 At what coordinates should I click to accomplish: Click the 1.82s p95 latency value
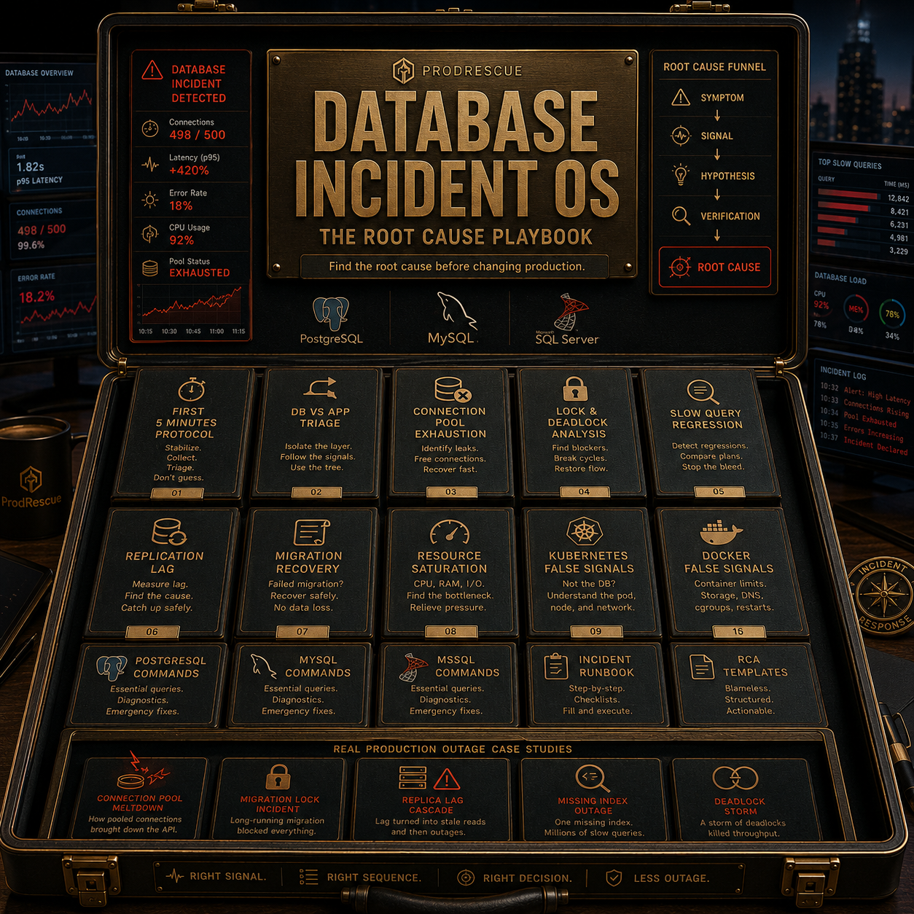point(31,166)
